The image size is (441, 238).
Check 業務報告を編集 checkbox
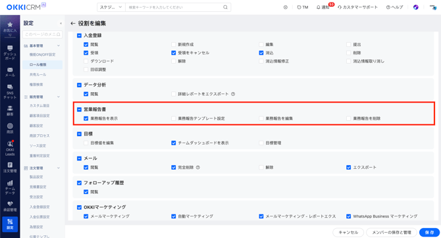[x=261, y=118]
